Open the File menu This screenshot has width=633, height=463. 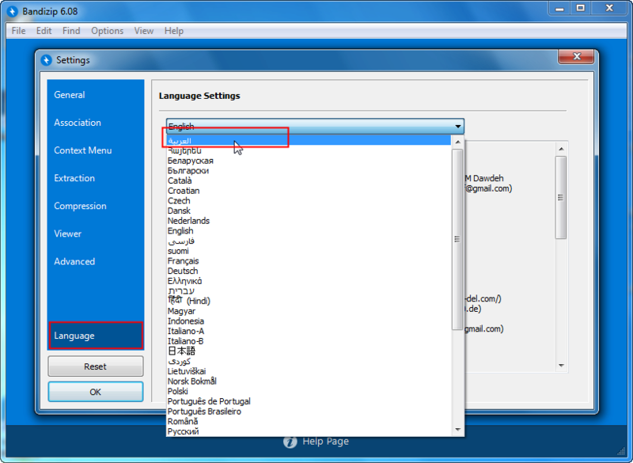[18, 31]
